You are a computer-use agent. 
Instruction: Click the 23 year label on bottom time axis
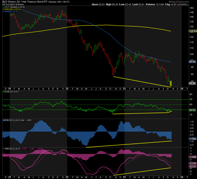click(124, 177)
